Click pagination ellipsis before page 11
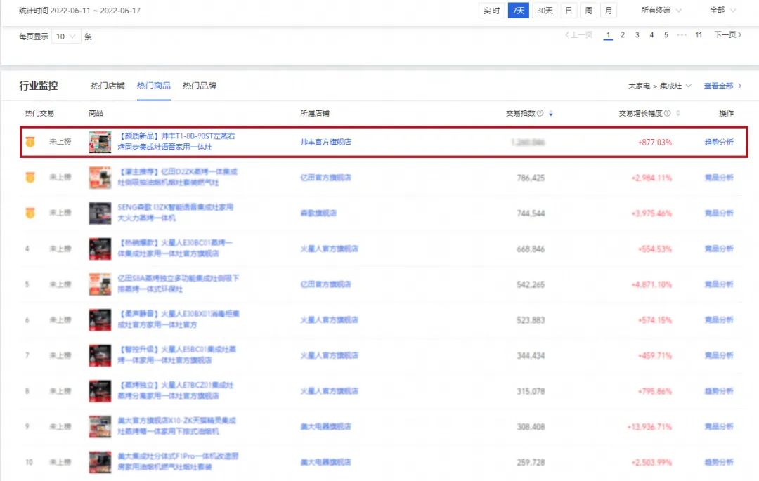The image size is (759, 481). coord(680,34)
